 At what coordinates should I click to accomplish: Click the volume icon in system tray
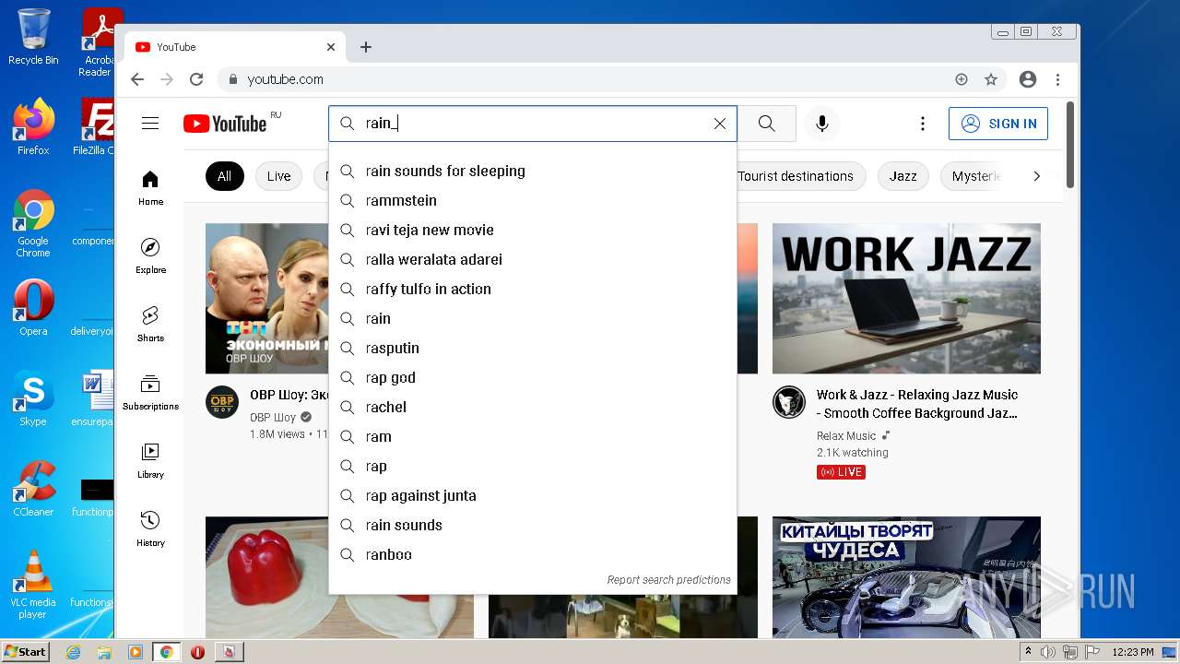point(1048,652)
